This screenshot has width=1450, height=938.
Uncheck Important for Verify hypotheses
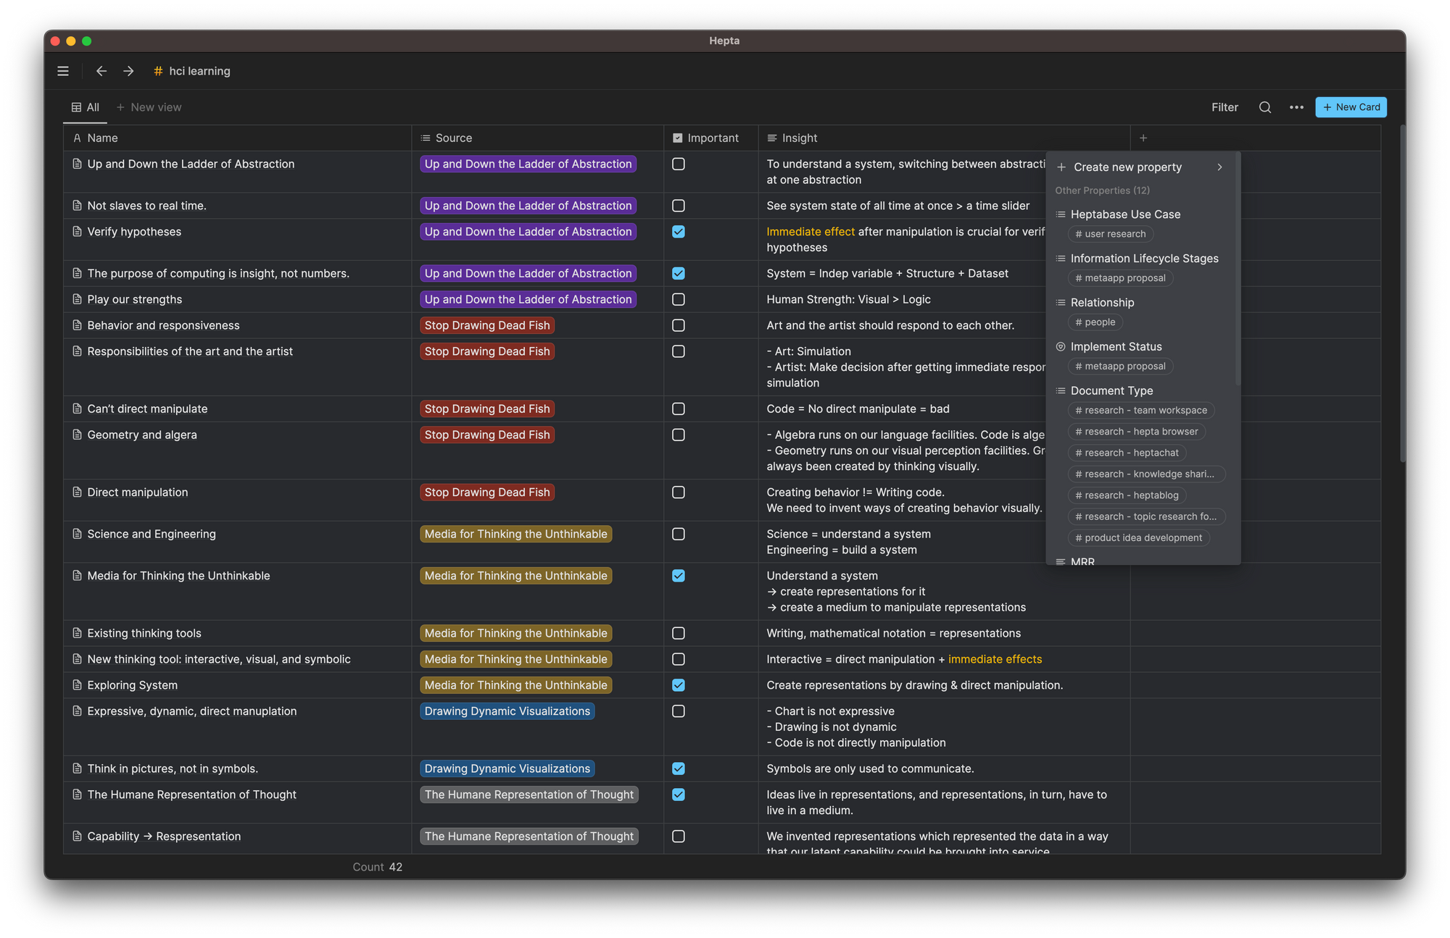point(678,232)
